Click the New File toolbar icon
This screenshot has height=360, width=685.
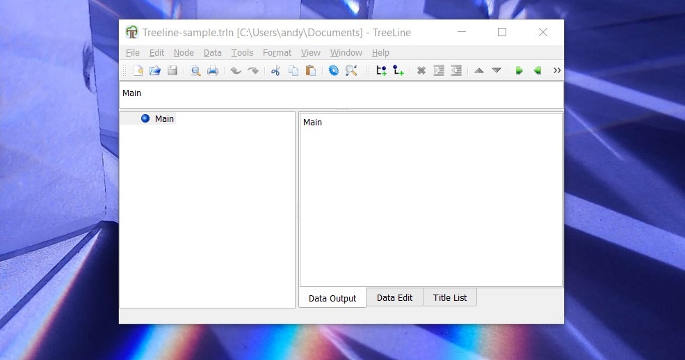point(138,70)
